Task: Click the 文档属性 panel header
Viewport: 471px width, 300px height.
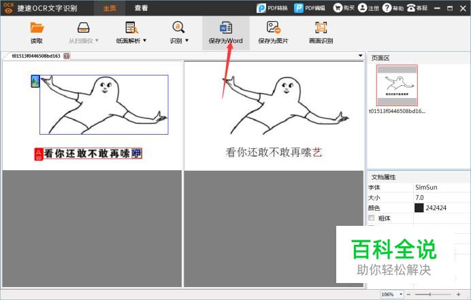Action: tap(384, 177)
